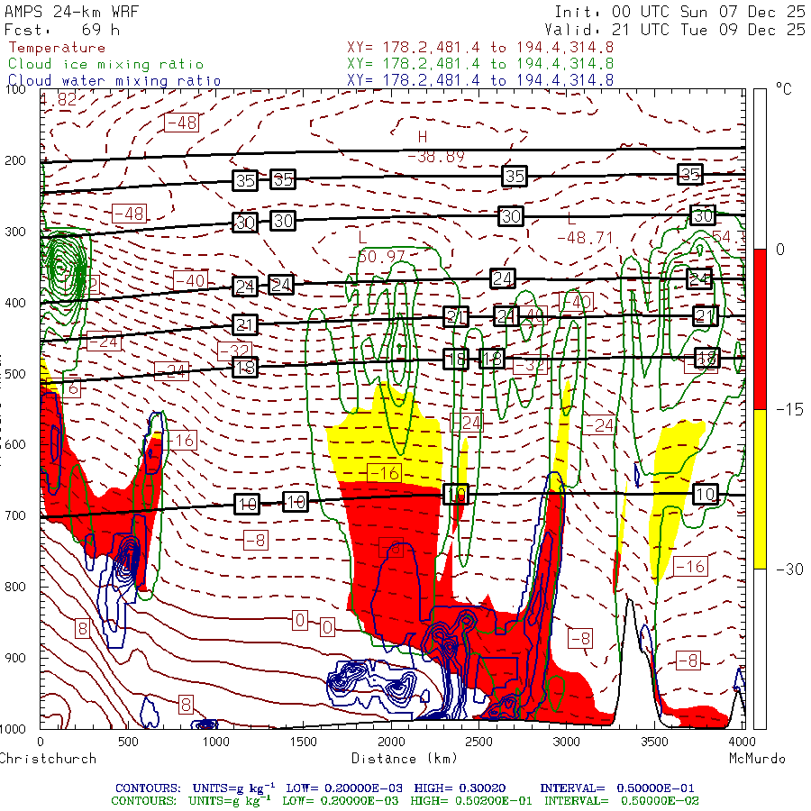Click the green CONTOURS info line at bottom
Screen dimensions: 811x811
click(405, 800)
